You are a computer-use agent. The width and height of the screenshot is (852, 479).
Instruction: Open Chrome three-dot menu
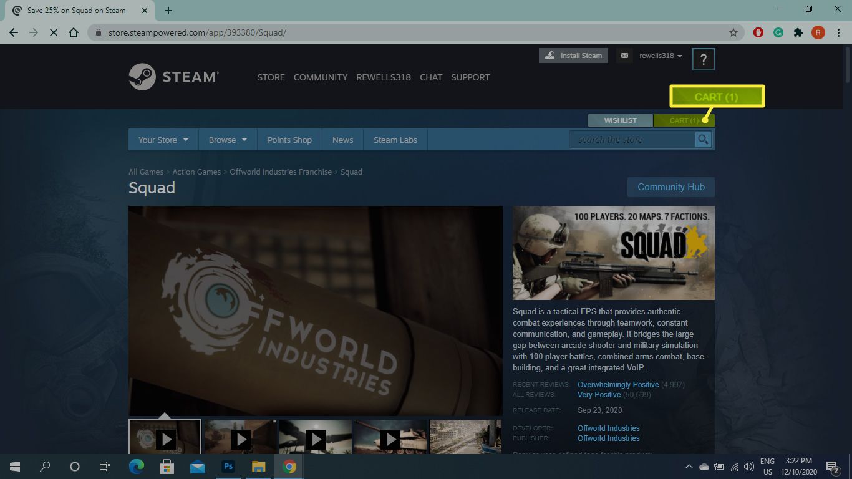pyautogui.click(x=838, y=32)
